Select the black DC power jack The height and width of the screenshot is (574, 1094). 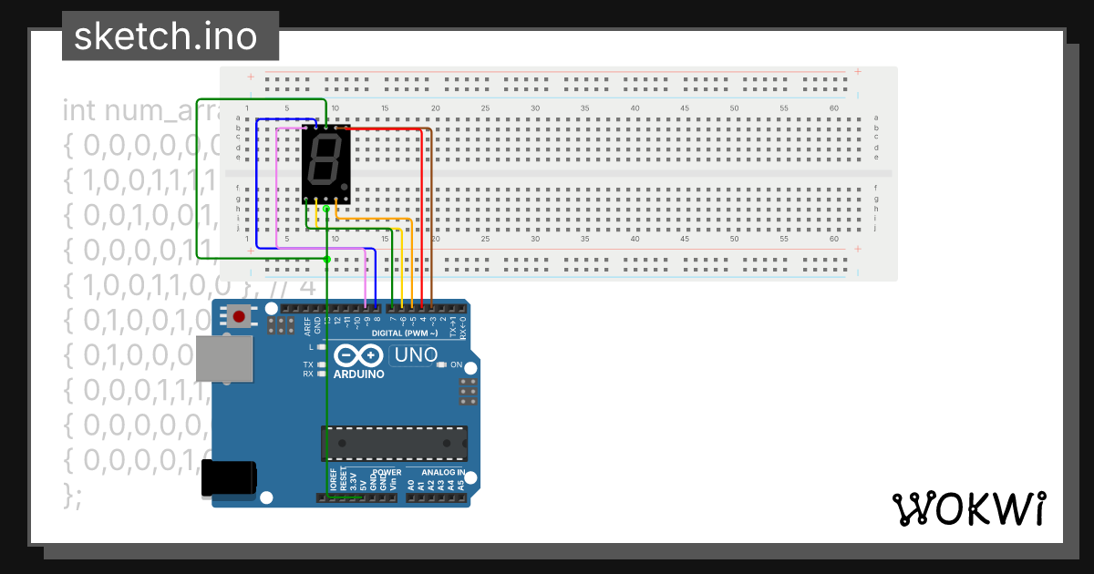228,479
